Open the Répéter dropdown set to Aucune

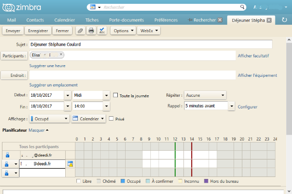coord(205,95)
